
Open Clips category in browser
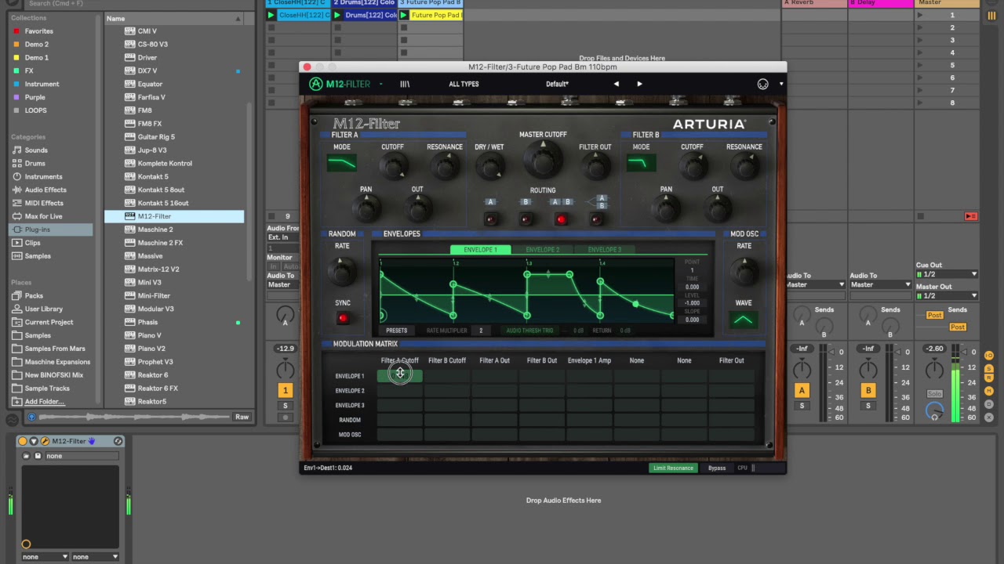(32, 243)
